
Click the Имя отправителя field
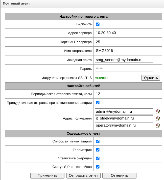click(x=124, y=51)
